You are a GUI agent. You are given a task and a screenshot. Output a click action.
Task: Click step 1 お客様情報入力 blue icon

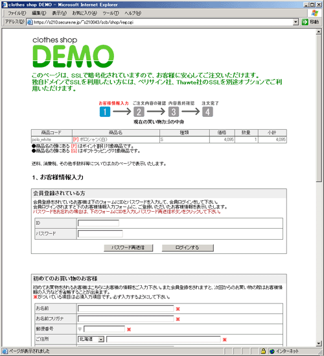point(105,112)
